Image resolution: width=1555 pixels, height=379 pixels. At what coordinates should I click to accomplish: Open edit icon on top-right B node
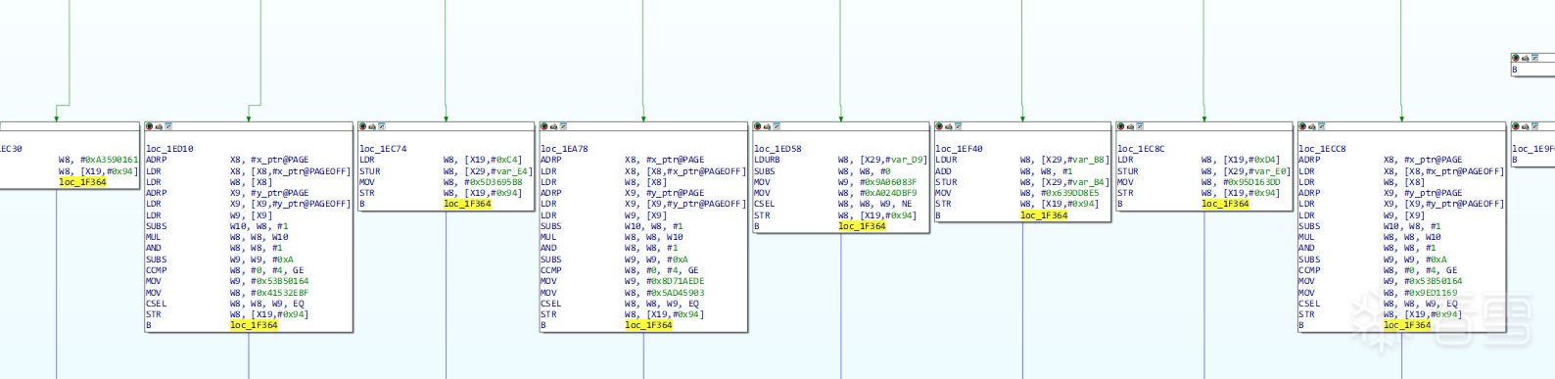[1525, 58]
